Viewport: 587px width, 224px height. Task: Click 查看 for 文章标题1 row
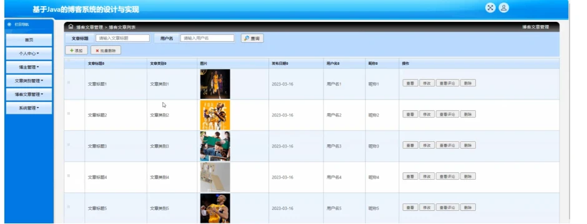click(410, 83)
